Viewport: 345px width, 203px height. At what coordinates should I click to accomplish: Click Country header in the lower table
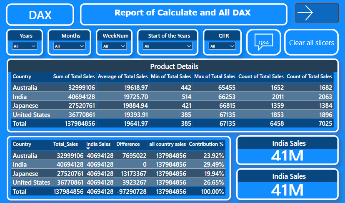coord(22,144)
